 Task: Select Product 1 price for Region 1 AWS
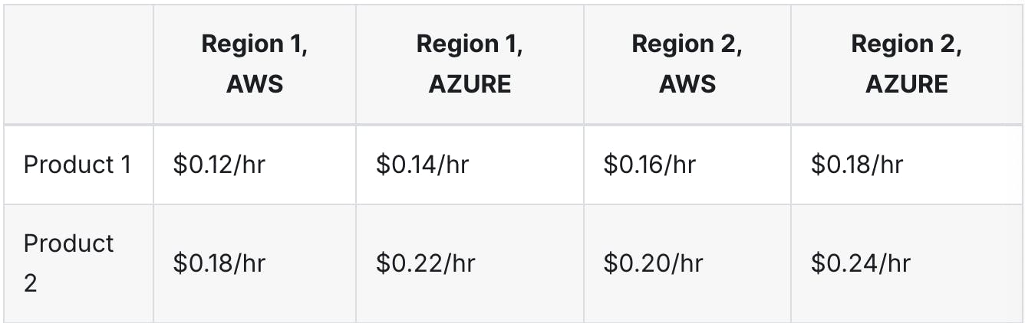pos(219,165)
